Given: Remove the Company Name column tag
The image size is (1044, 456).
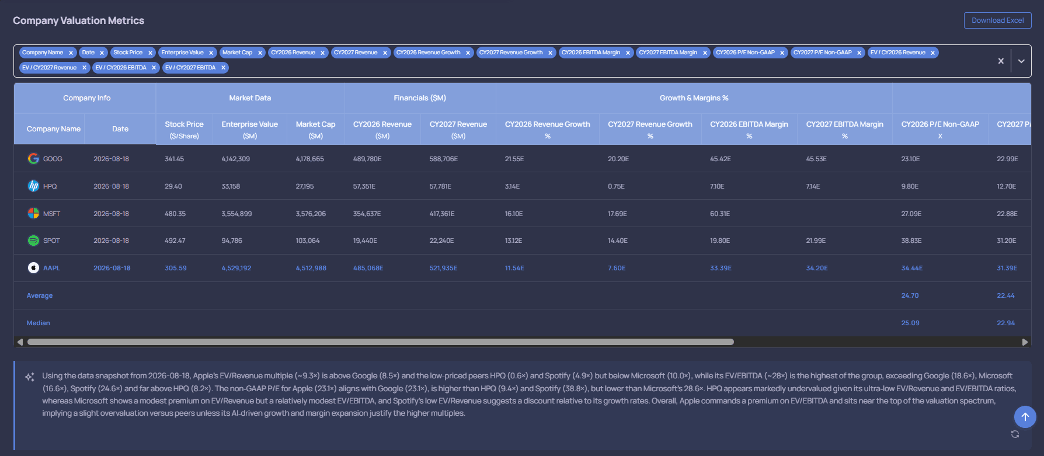Looking at the screenshot, I should click(x=71, y=53).
